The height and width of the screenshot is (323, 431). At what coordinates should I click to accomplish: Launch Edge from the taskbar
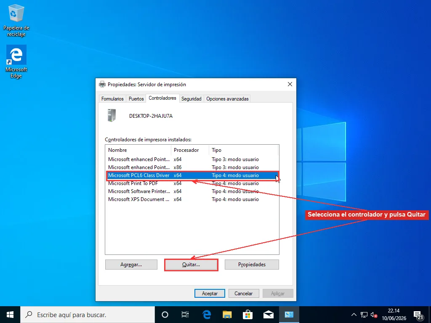[x=206, y=315]
